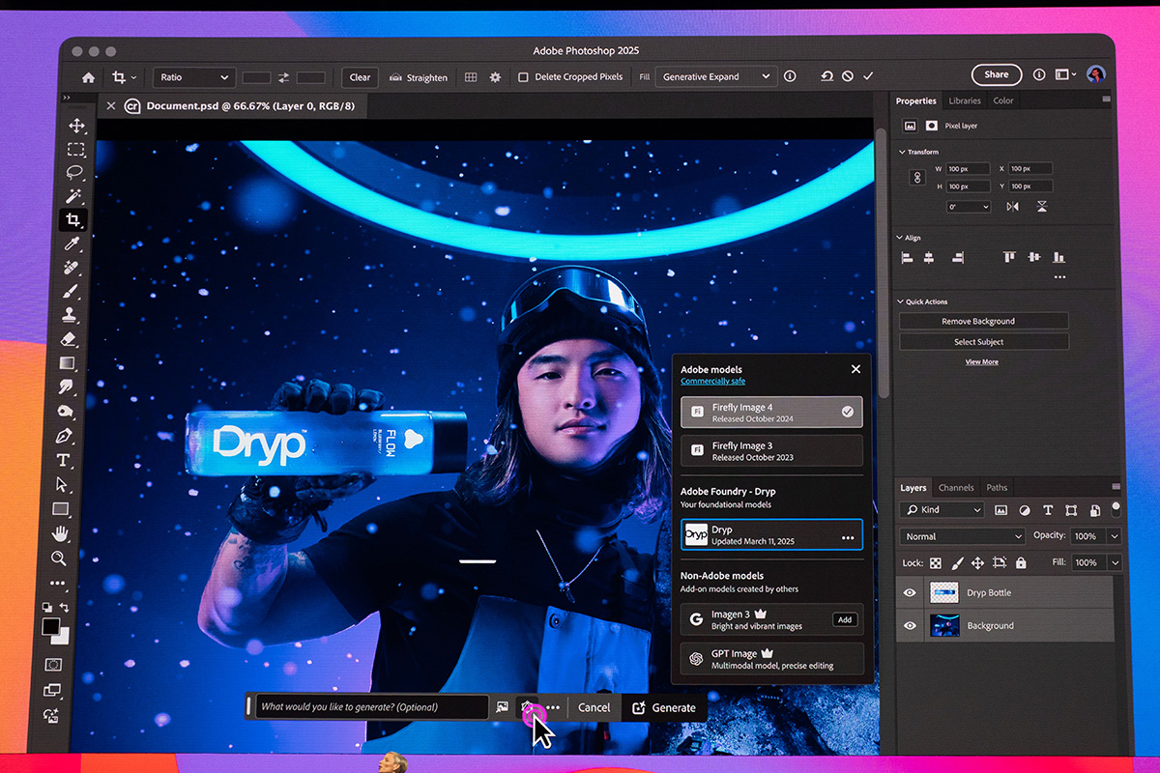Open the Commercially safe link
This screenshot has width=1160, height=773.
point(712,382)
